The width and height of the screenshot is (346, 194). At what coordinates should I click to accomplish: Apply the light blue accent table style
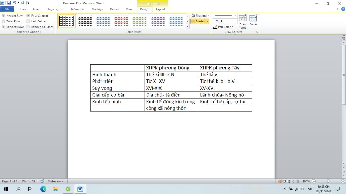pos(176,21)
